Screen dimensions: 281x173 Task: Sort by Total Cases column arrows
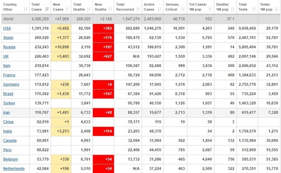47,9
